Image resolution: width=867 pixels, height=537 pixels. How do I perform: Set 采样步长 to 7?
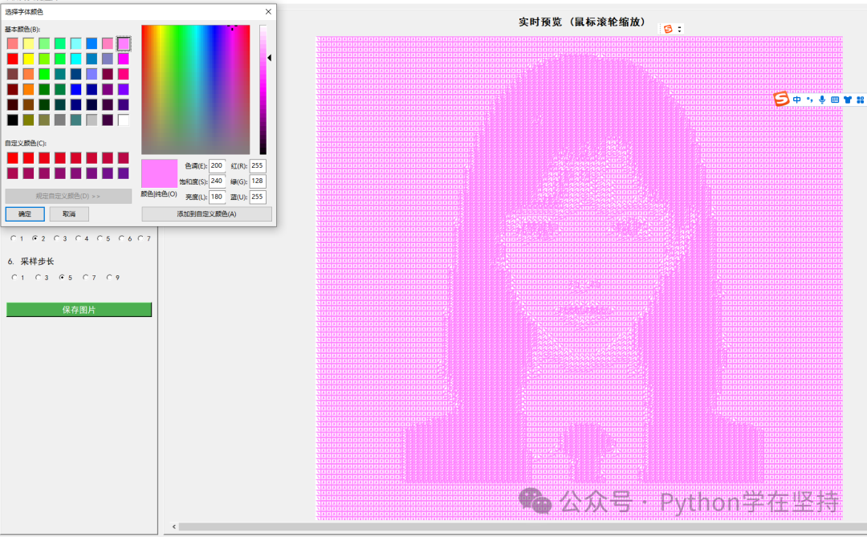point(85,277)
